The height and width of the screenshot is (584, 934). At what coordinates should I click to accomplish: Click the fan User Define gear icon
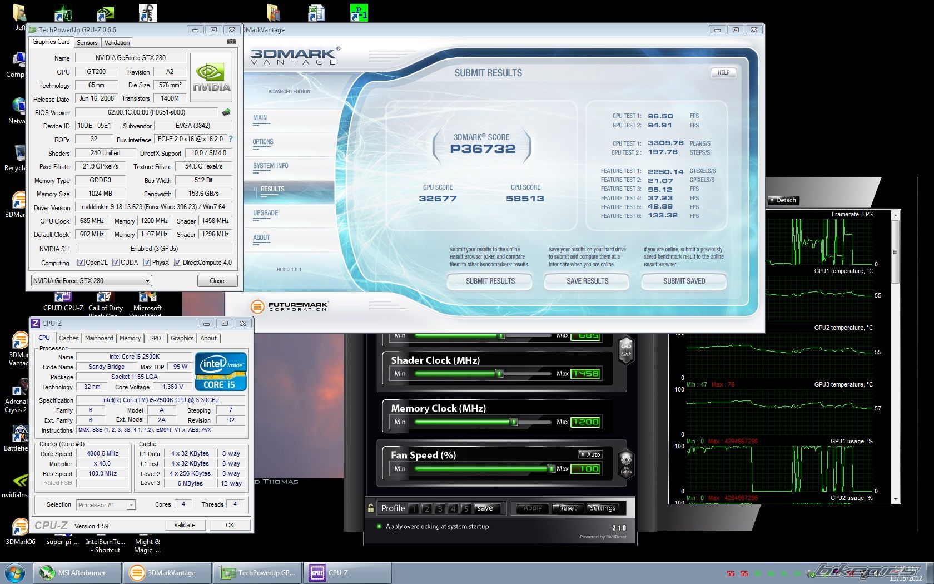pos(626,463)
